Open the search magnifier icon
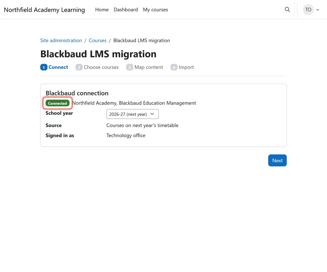327x272 pixels. (x=287, y=9)
